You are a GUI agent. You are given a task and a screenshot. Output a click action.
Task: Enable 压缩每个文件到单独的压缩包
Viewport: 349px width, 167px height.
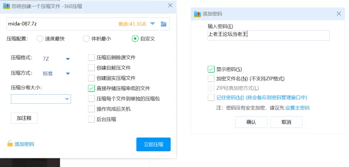point(91,99)
